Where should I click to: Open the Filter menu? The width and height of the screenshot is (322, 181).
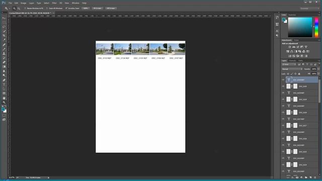54,3
